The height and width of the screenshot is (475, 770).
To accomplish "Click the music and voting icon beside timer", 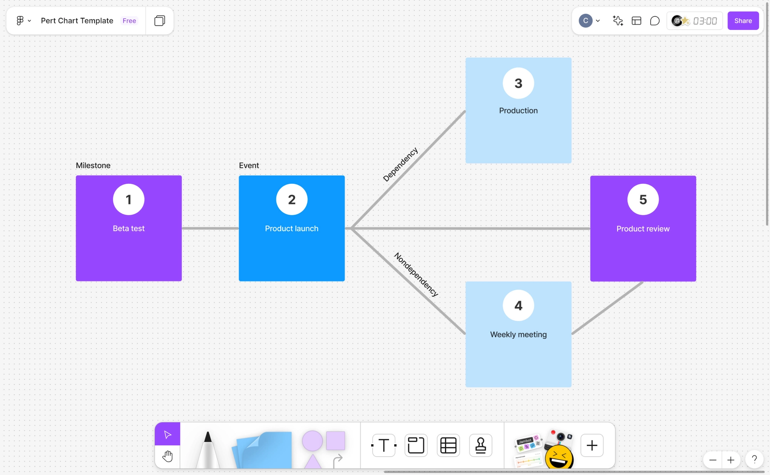I will click(680, 21).
